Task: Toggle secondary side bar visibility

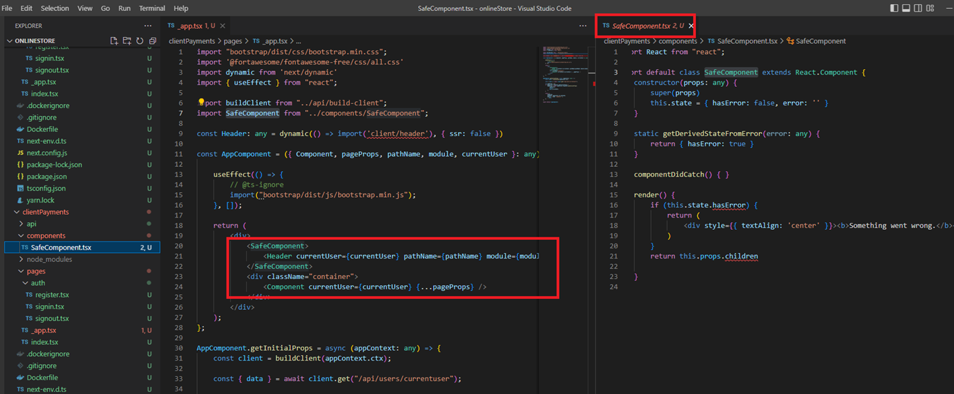Action: click(918, 8)
